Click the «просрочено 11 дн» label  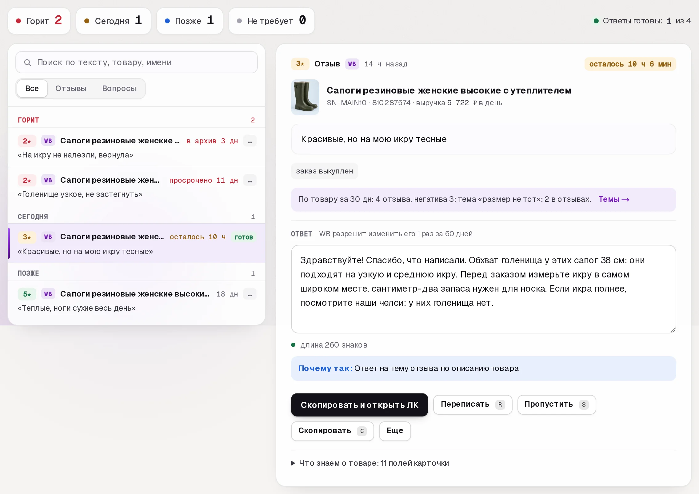(x=204, y=180)
